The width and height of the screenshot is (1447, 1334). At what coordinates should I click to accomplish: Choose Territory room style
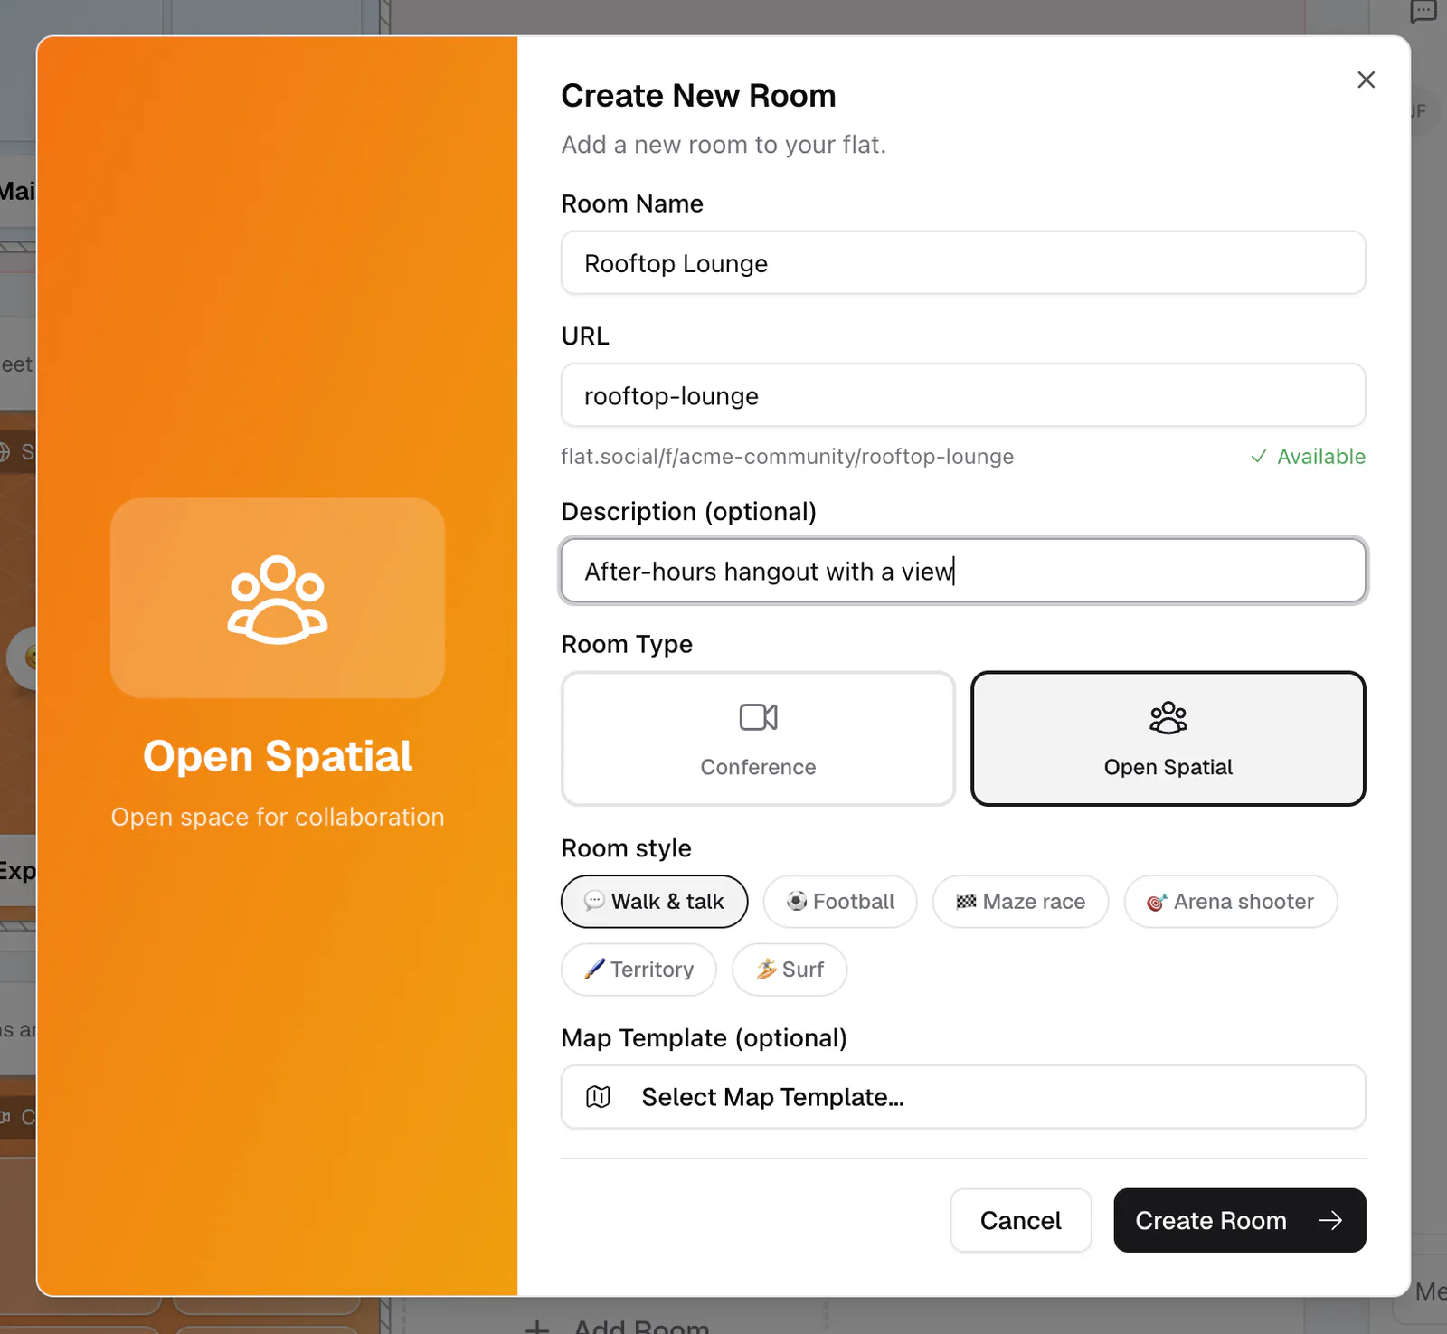click(x=638, y=970)
